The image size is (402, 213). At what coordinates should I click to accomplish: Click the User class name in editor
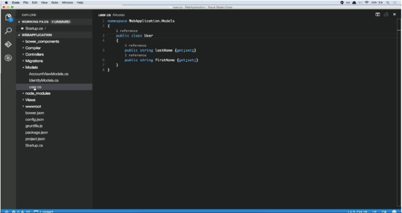tap(148, 36)
